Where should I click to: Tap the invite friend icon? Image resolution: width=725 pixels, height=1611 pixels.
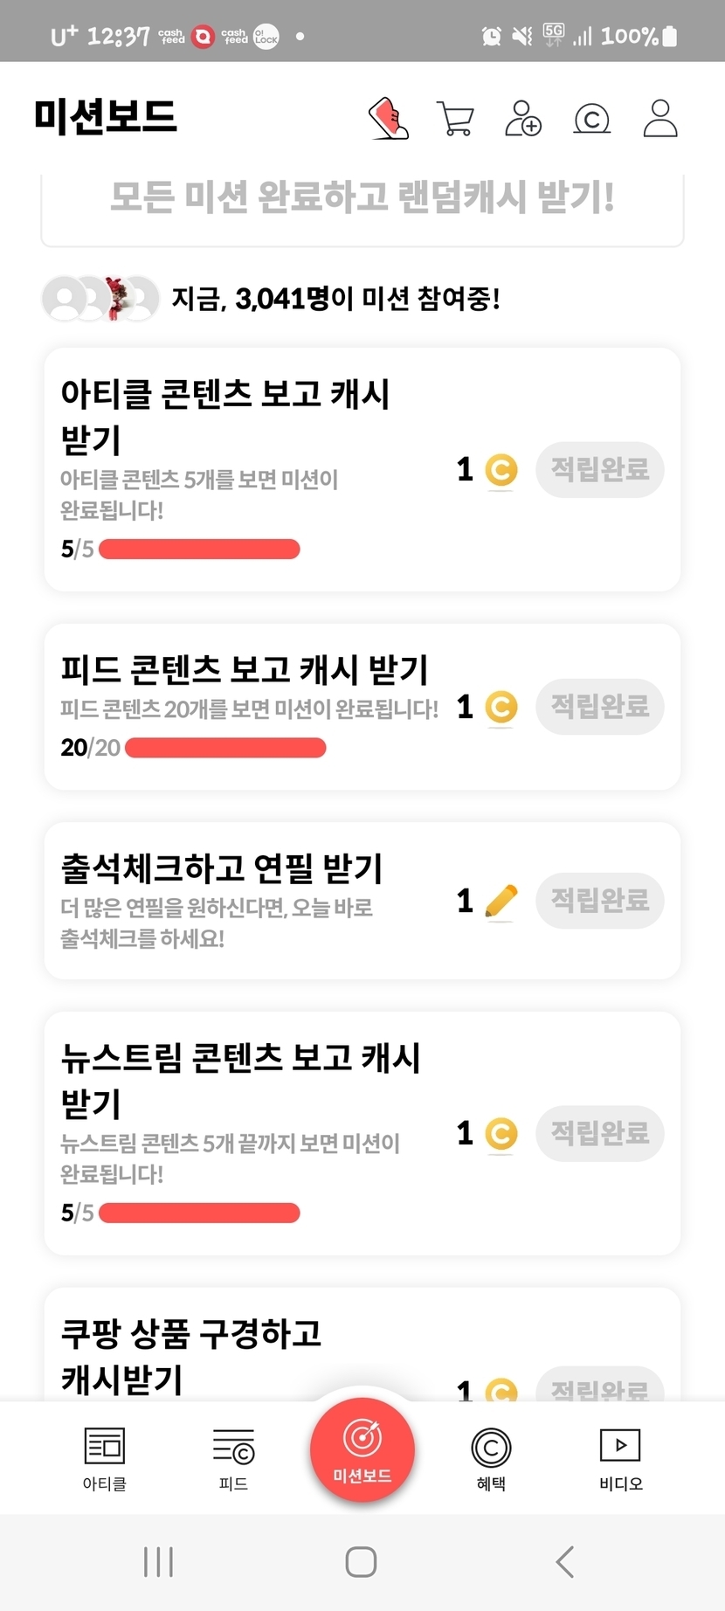pyautogui.click(x=523, y=118)
